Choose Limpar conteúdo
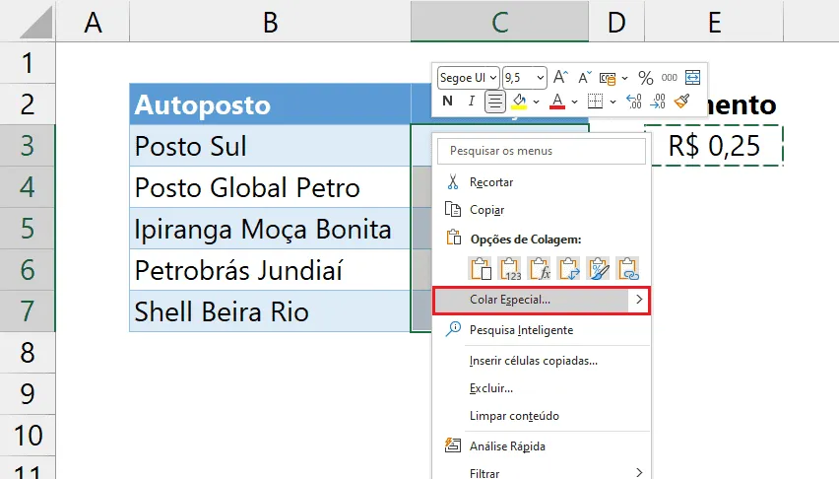The image size is (839, 479). point(542,416)
